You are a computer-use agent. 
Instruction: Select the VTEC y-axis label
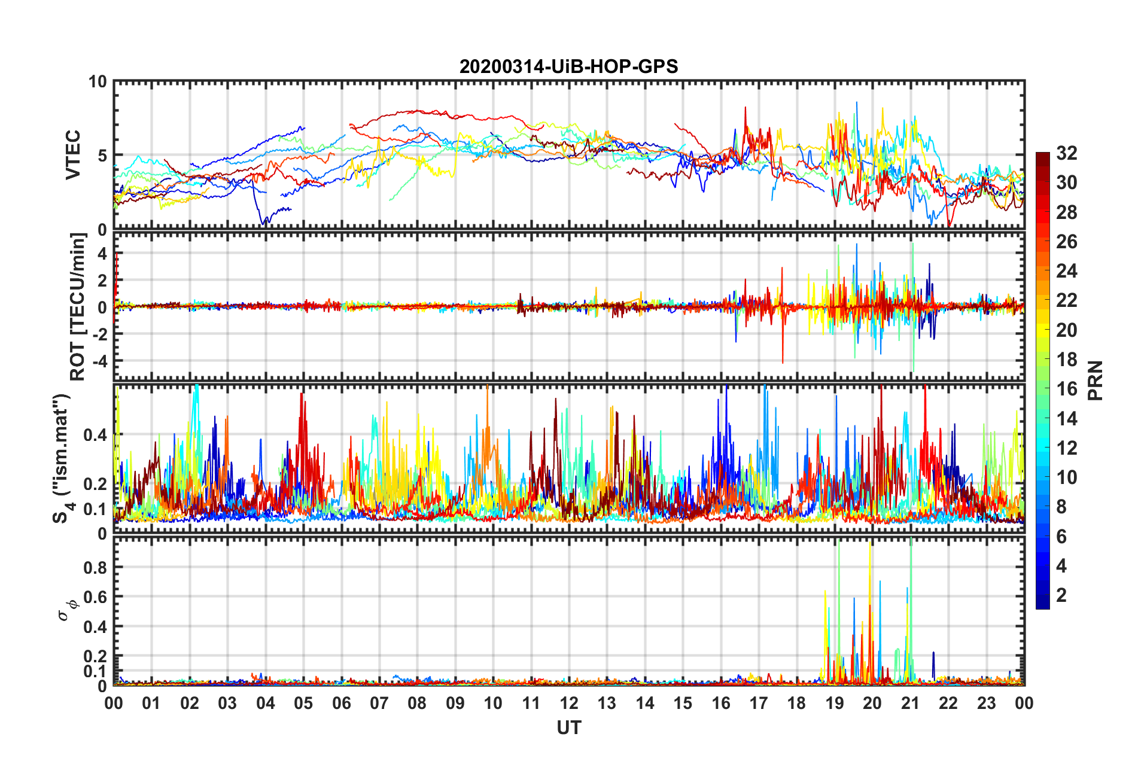(73, 155)
